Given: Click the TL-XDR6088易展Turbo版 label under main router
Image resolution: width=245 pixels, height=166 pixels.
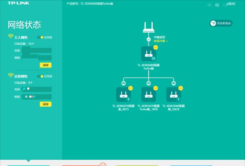Looking at the screenshot, I should tap(148, 67).
